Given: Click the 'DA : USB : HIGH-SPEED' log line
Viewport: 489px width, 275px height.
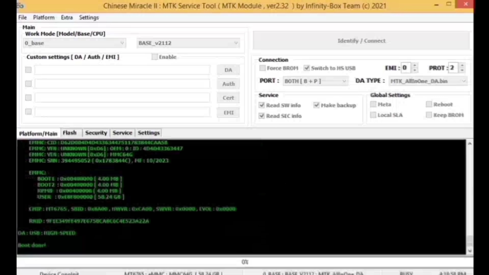Looking at the screenshot, I should point(47,233).
